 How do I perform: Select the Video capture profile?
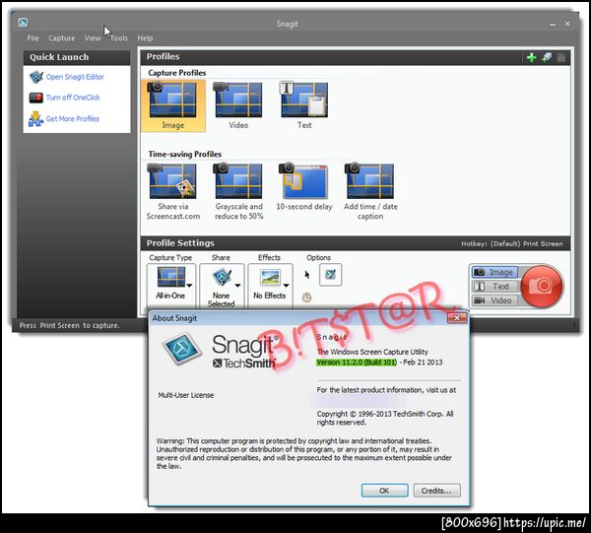point(238,105)
